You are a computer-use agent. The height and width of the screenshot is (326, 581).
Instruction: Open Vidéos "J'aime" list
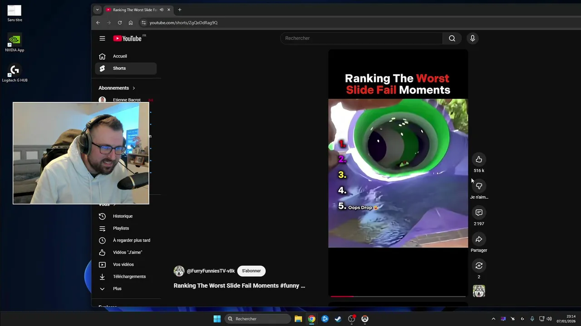click(x=126, y=253)
